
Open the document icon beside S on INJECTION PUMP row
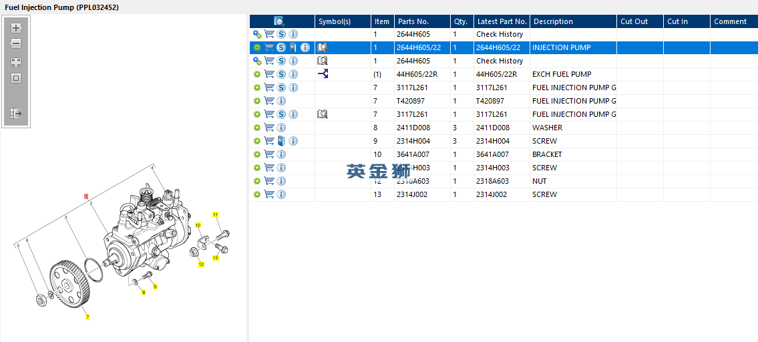293,47
